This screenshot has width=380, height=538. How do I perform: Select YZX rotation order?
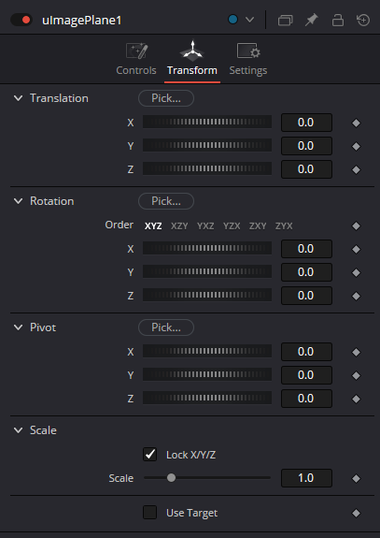coord(232,225)
